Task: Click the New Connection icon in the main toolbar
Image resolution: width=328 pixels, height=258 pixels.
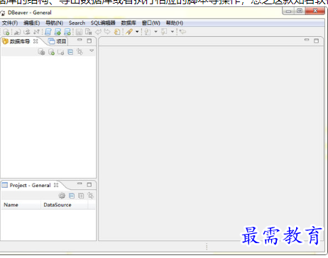Action: click(6, 32)
